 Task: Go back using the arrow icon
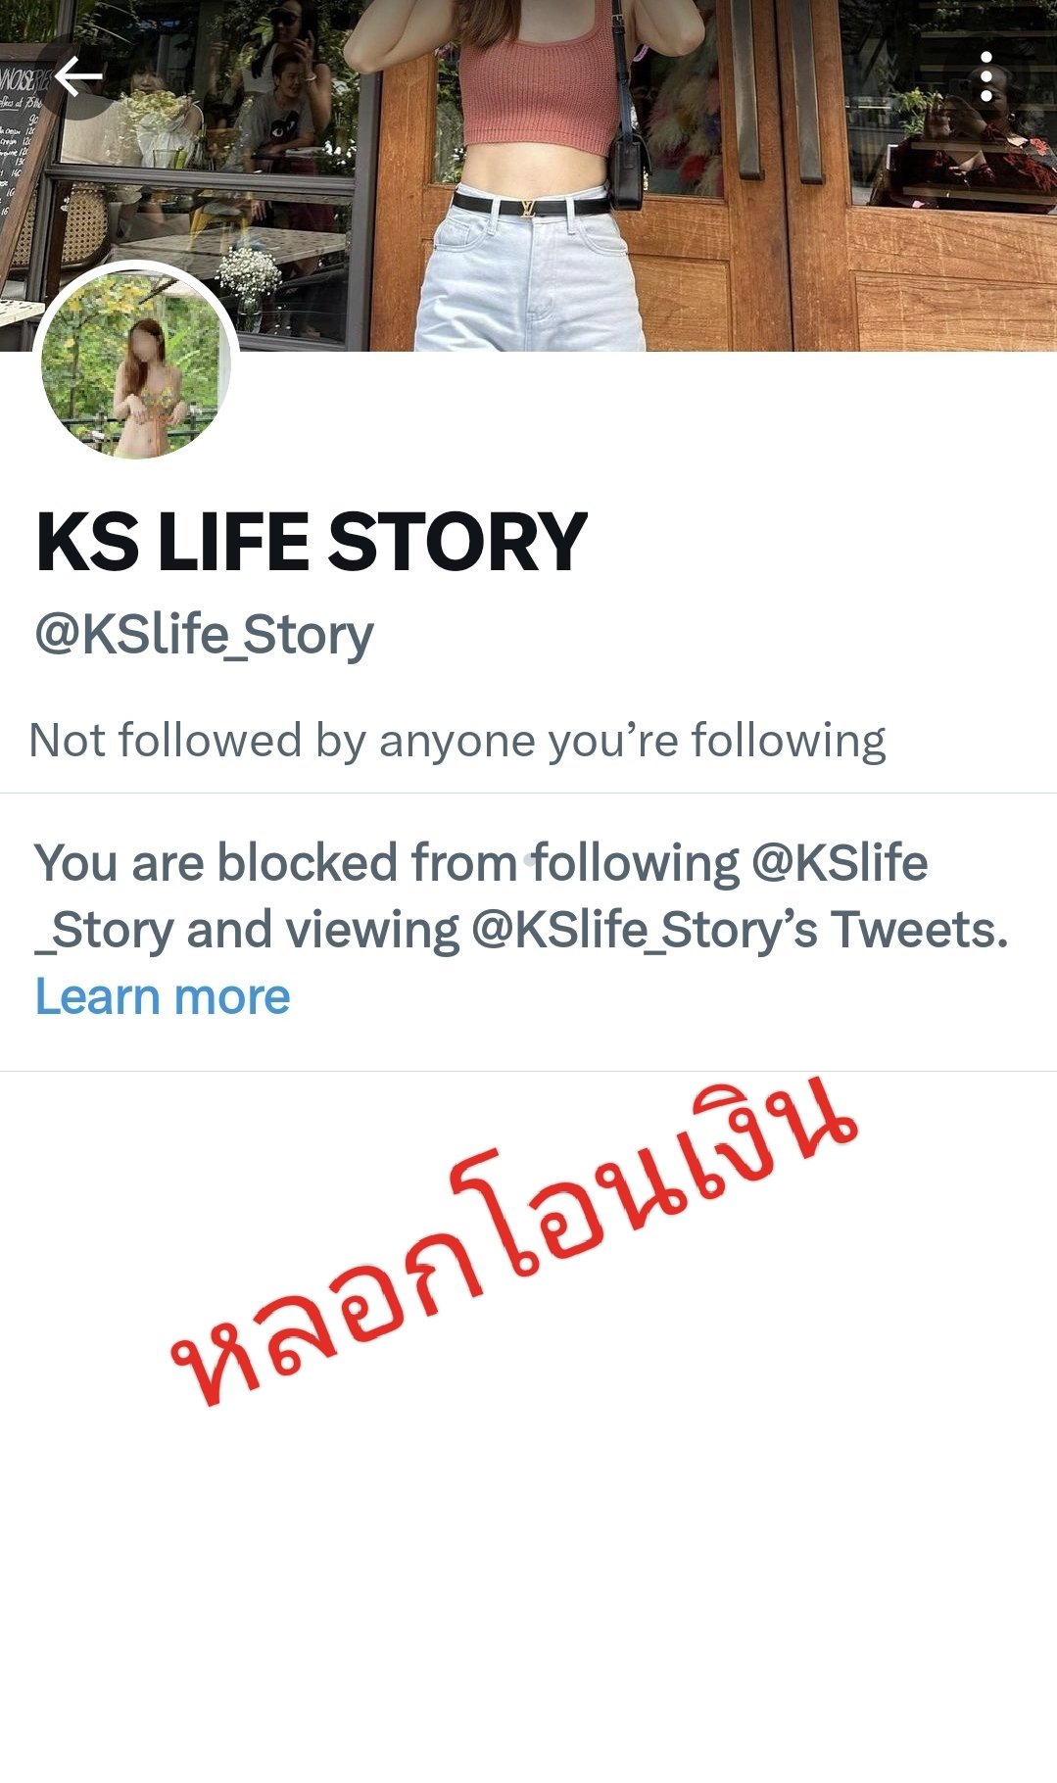78,77
